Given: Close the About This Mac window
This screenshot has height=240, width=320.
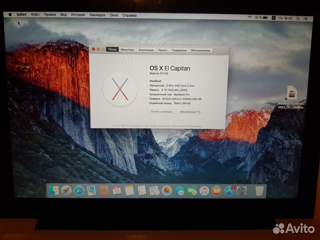Looking at the screenshot, I should click(x=93, y=49).
